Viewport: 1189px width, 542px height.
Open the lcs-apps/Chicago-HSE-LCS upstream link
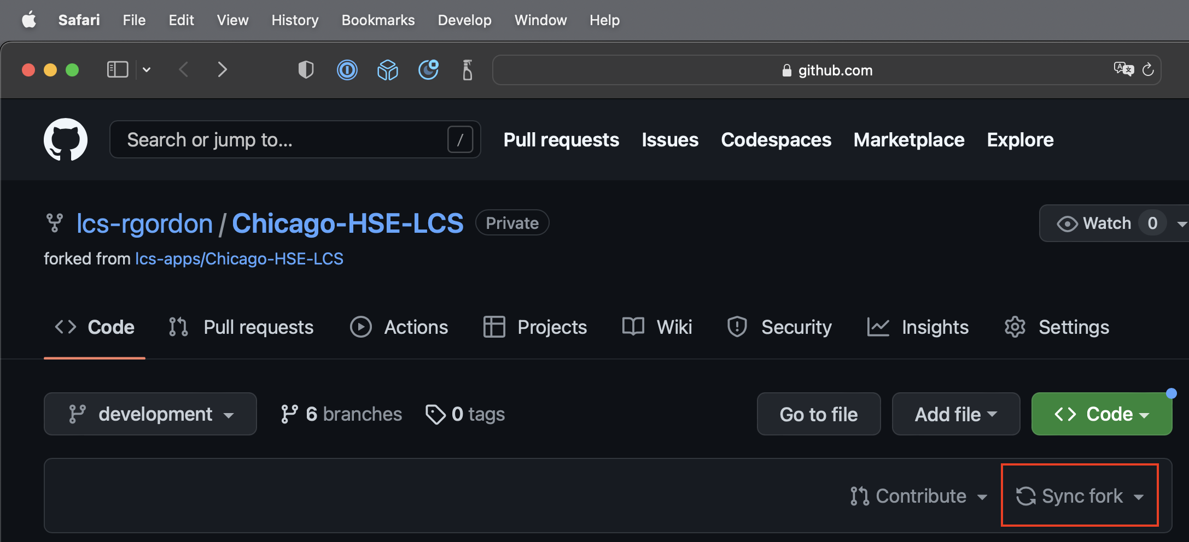coord(239,258)
